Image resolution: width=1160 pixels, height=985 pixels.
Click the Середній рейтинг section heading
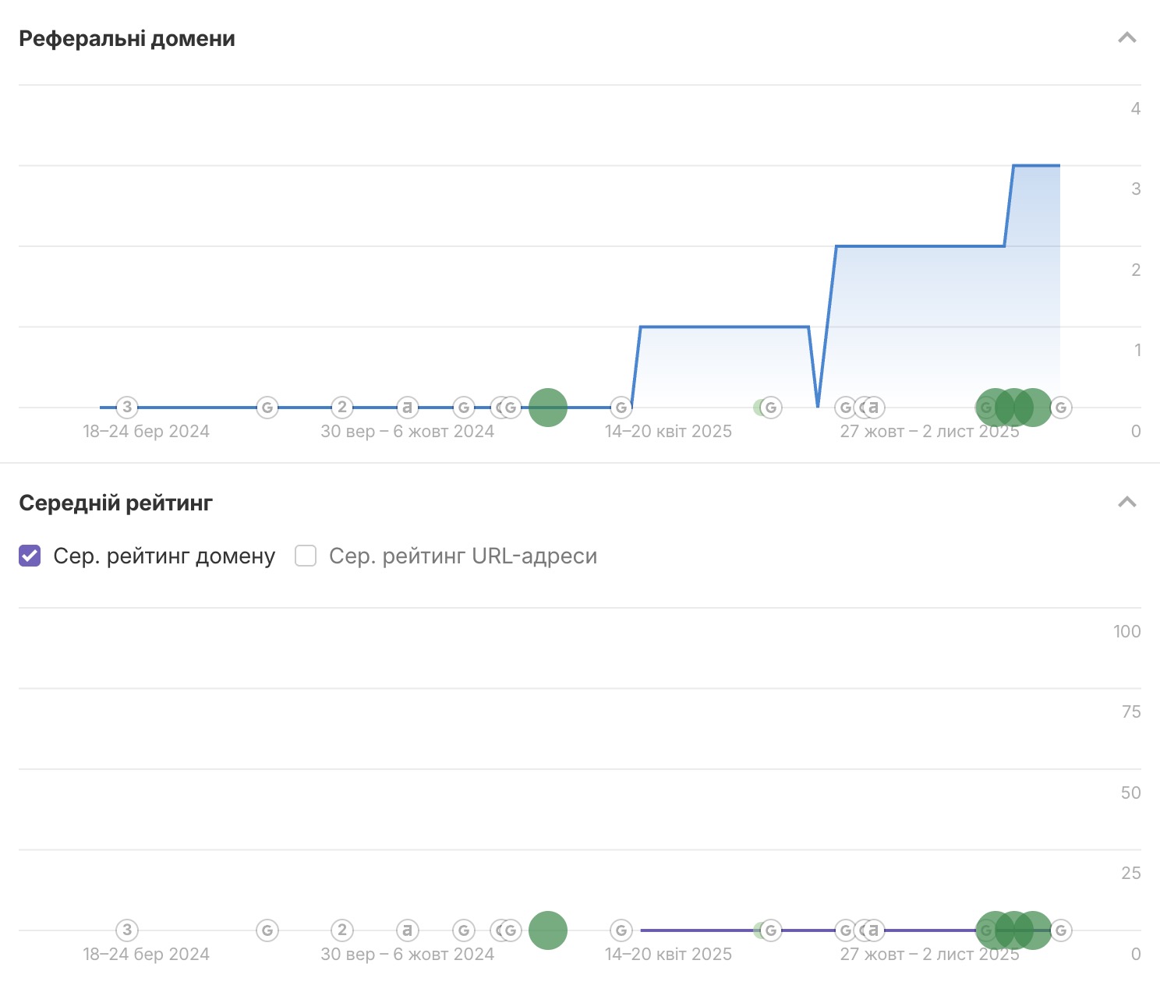[x=115, y=503]
